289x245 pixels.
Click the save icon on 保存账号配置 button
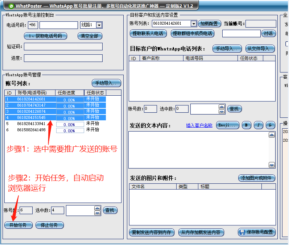(242, 232)
